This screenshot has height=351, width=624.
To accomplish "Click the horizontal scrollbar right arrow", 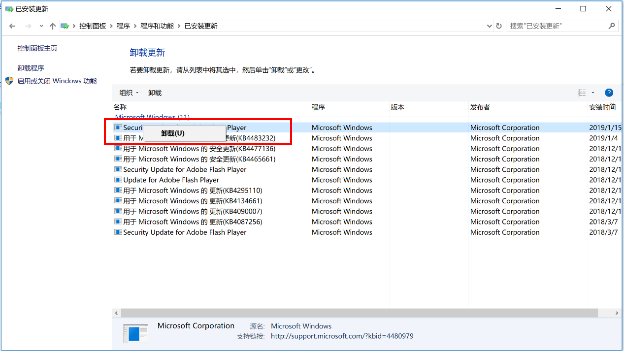I will click(x=617, y=313).
